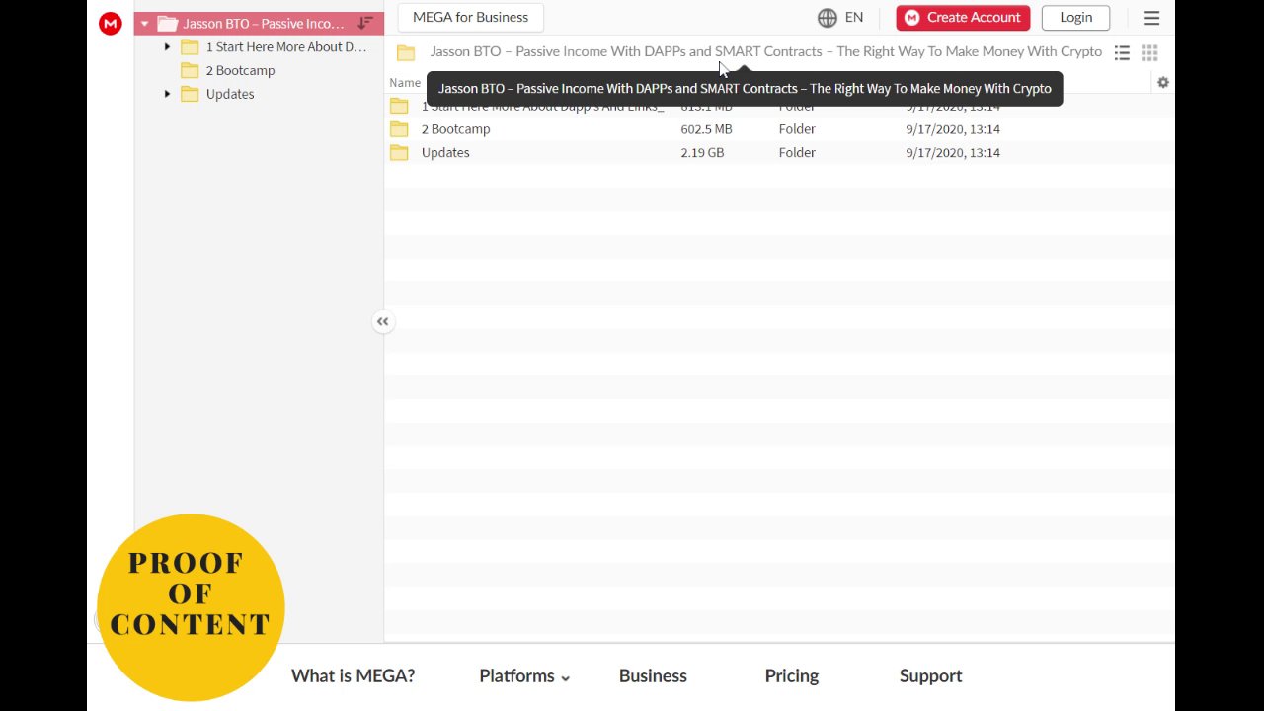1264x711 pixels.
Task: Select Updates in the sidebar tree
Action: pyautogui.click(x=230, y=94)
